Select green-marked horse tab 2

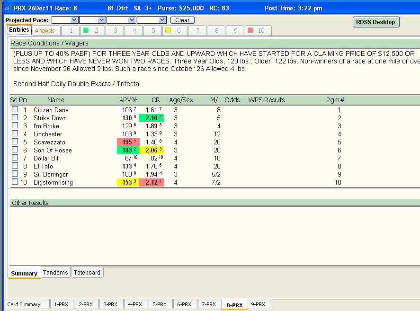(92, 31)
